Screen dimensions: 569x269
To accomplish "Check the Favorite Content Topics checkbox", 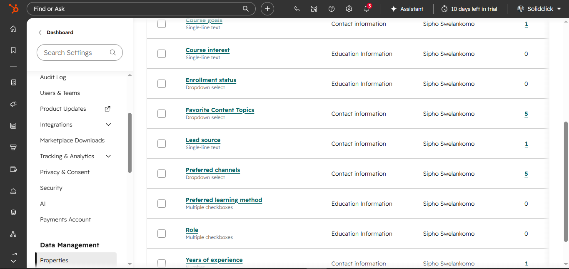I will (x=162, y=114).
